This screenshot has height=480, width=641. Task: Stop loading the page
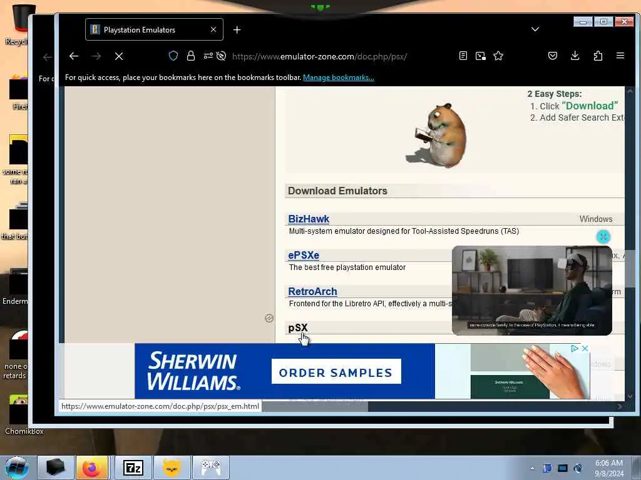119,56
